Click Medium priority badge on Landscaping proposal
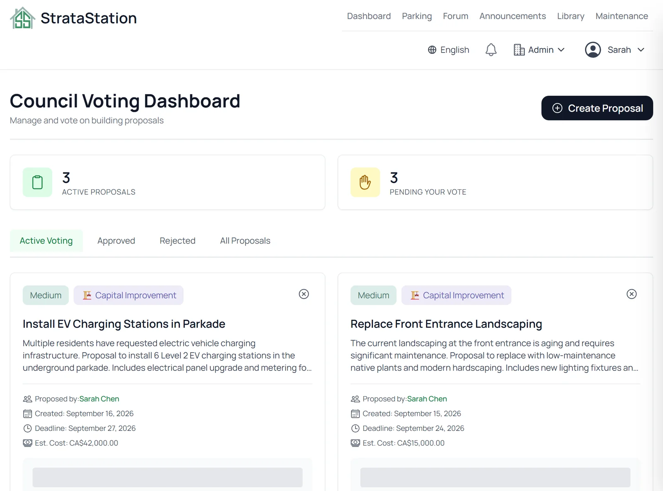The image size is (663, 491). (x=373, y=295)
